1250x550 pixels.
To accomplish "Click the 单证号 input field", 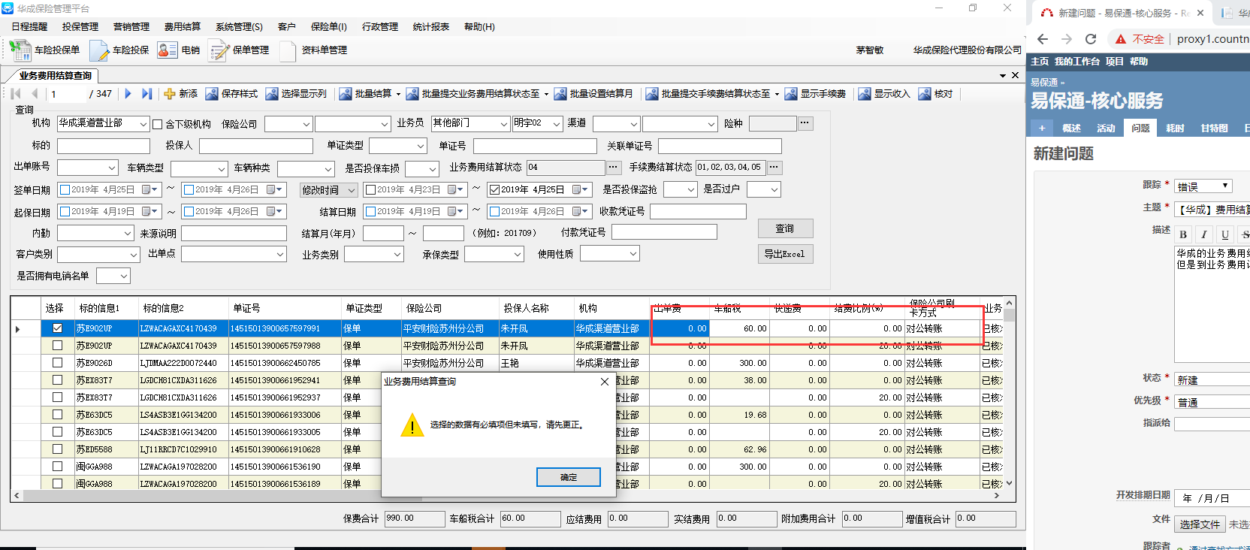I will point(534,146).
